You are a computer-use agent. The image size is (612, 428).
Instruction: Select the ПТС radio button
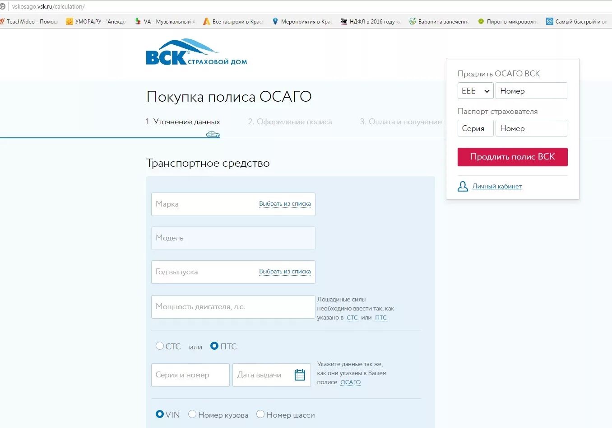tap(214, 346)
